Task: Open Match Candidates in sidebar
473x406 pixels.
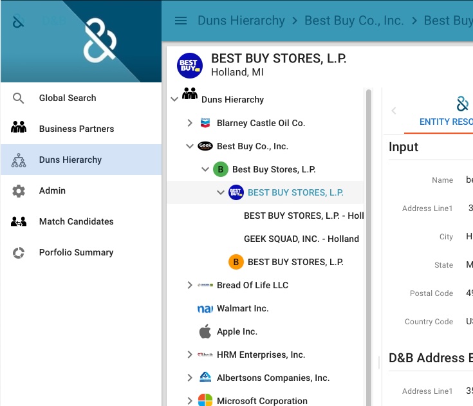Action: coord(81,221)
